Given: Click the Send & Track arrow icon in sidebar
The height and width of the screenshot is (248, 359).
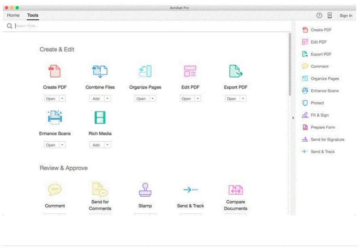Looking at the screenshot, I should [x=304, y=151].
